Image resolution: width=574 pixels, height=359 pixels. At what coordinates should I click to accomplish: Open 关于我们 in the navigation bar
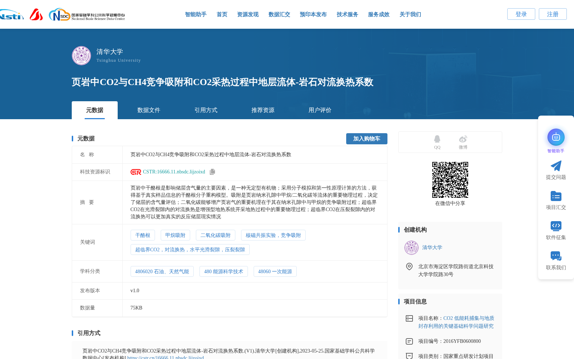coord(410,14)
